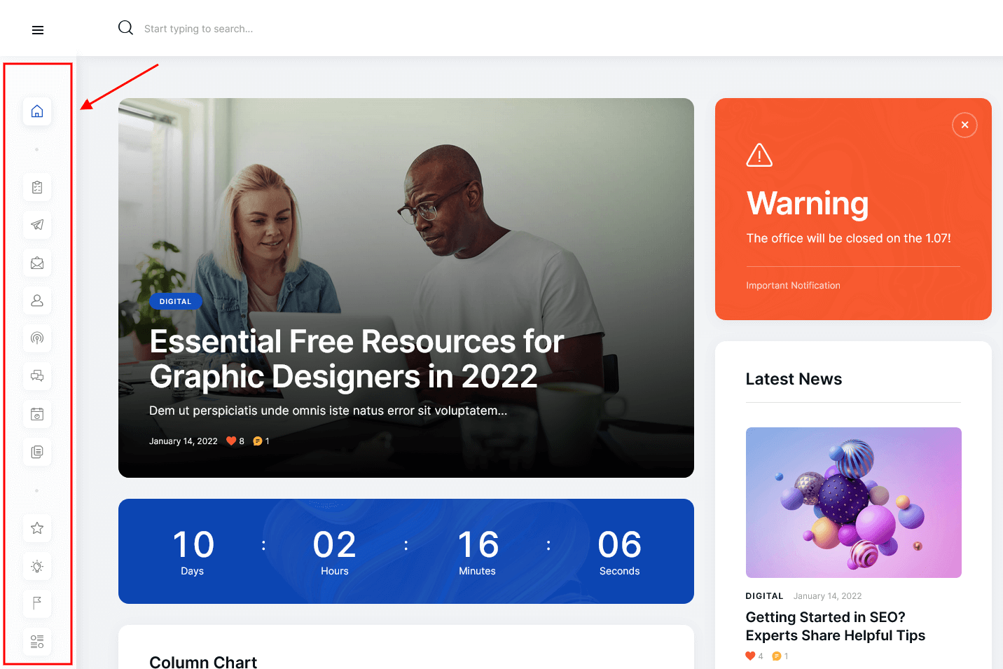The image size is (1003, 669).
Task: Click Important Notification text
Action: [x=793, y=286]
